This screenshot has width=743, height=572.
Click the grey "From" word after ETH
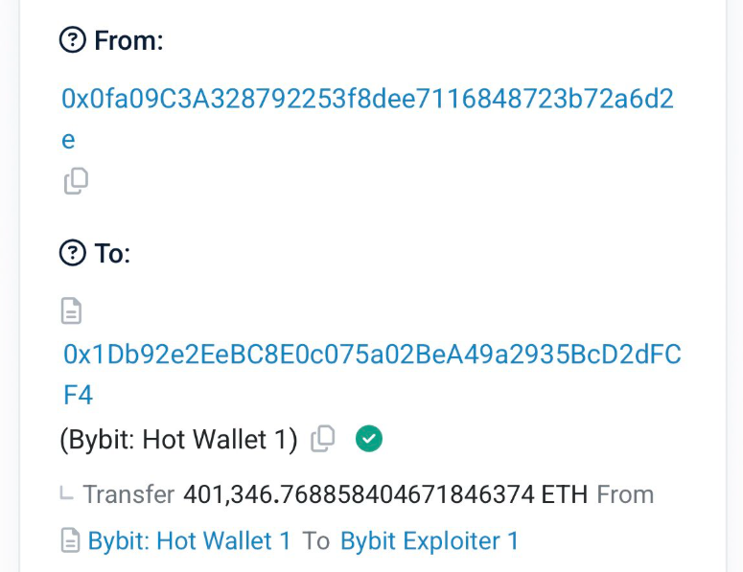click(x=625, y=494)
